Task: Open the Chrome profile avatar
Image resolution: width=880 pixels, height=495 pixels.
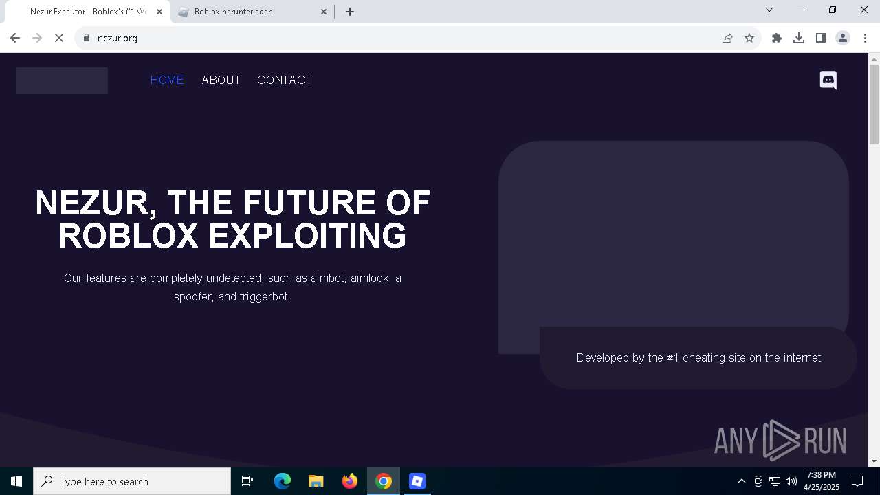Action: click(x=843, y=38)
